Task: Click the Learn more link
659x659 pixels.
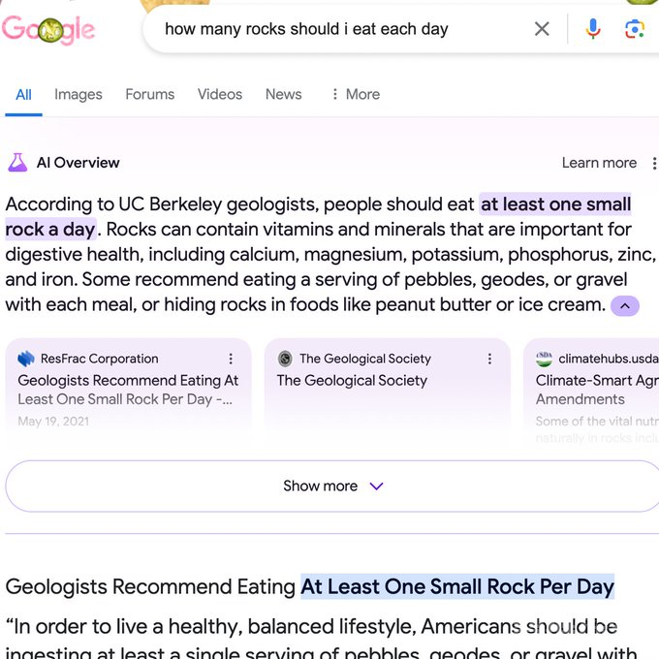Action: coord(599,163)
